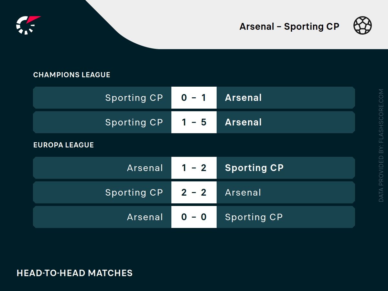Open the 2 - 2 score box
Viewport: 388px width, 291px height.
coord(194,192)
